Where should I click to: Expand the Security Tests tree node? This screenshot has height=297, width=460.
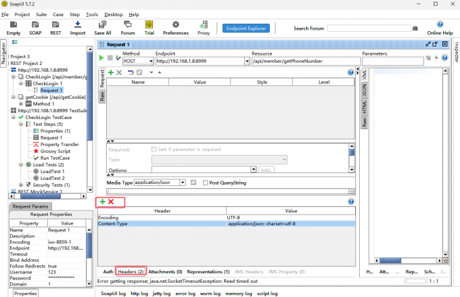coord(21,185)
